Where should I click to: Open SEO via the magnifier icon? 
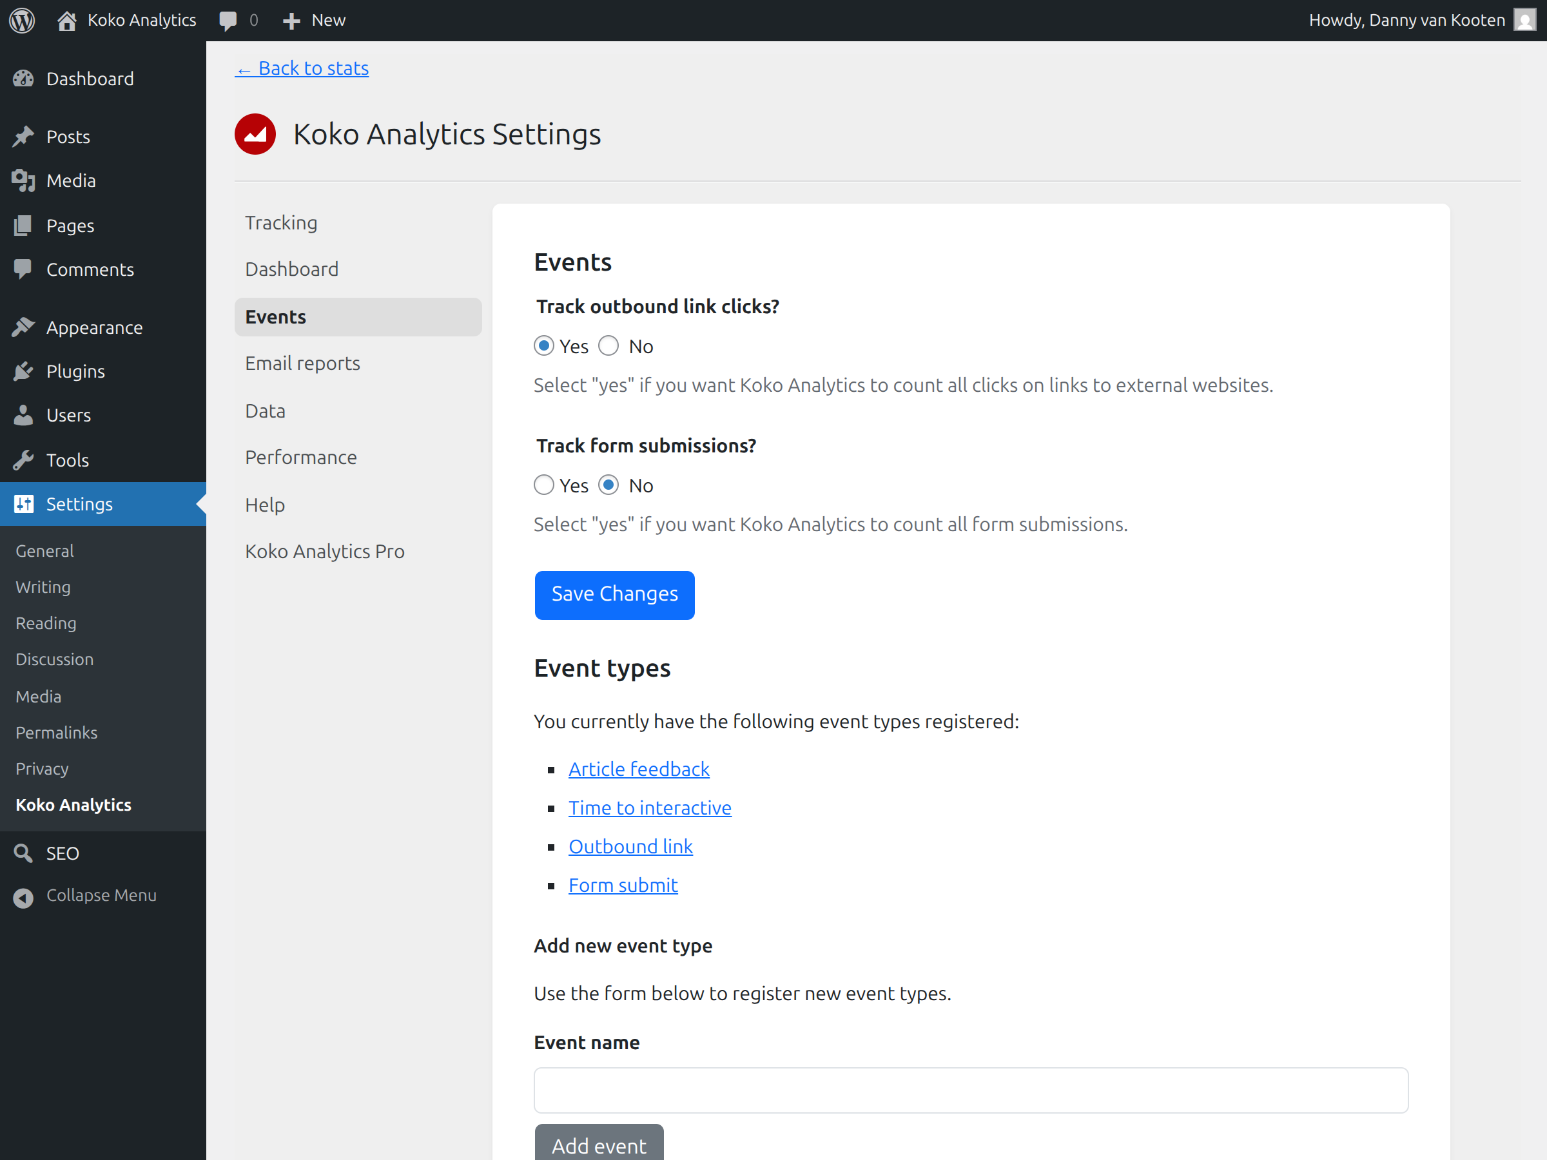[x=23, y=853]
